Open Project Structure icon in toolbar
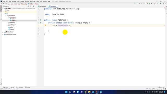Image resolution: width=167 pixels, height=94 pixels. coord(161,4)
